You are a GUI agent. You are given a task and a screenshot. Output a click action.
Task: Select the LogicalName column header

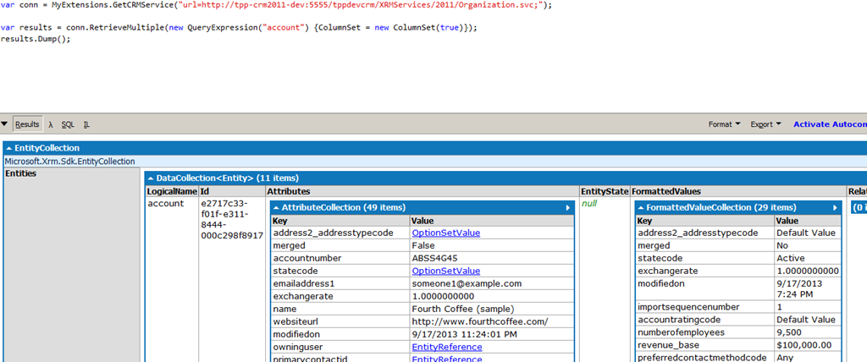click(171, 191)
